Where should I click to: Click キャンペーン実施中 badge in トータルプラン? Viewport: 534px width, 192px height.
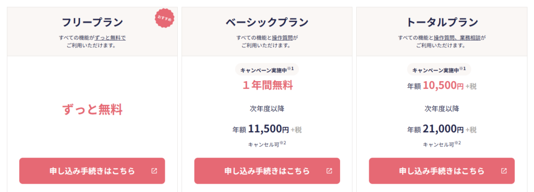click(439, 70)
